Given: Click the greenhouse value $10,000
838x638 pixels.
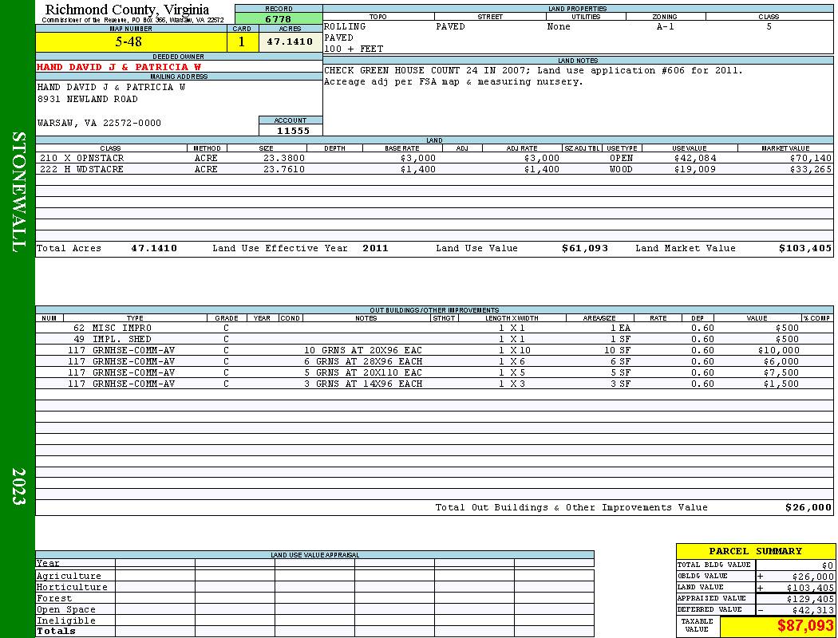Looking at the screenshot, I should coord(779,350).
